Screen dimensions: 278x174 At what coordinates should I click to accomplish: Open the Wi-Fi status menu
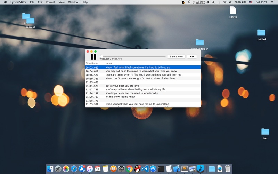coord(225,2)
